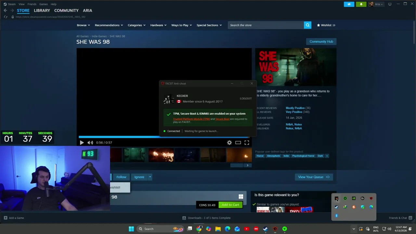Reload the store page

click(5, 17)
